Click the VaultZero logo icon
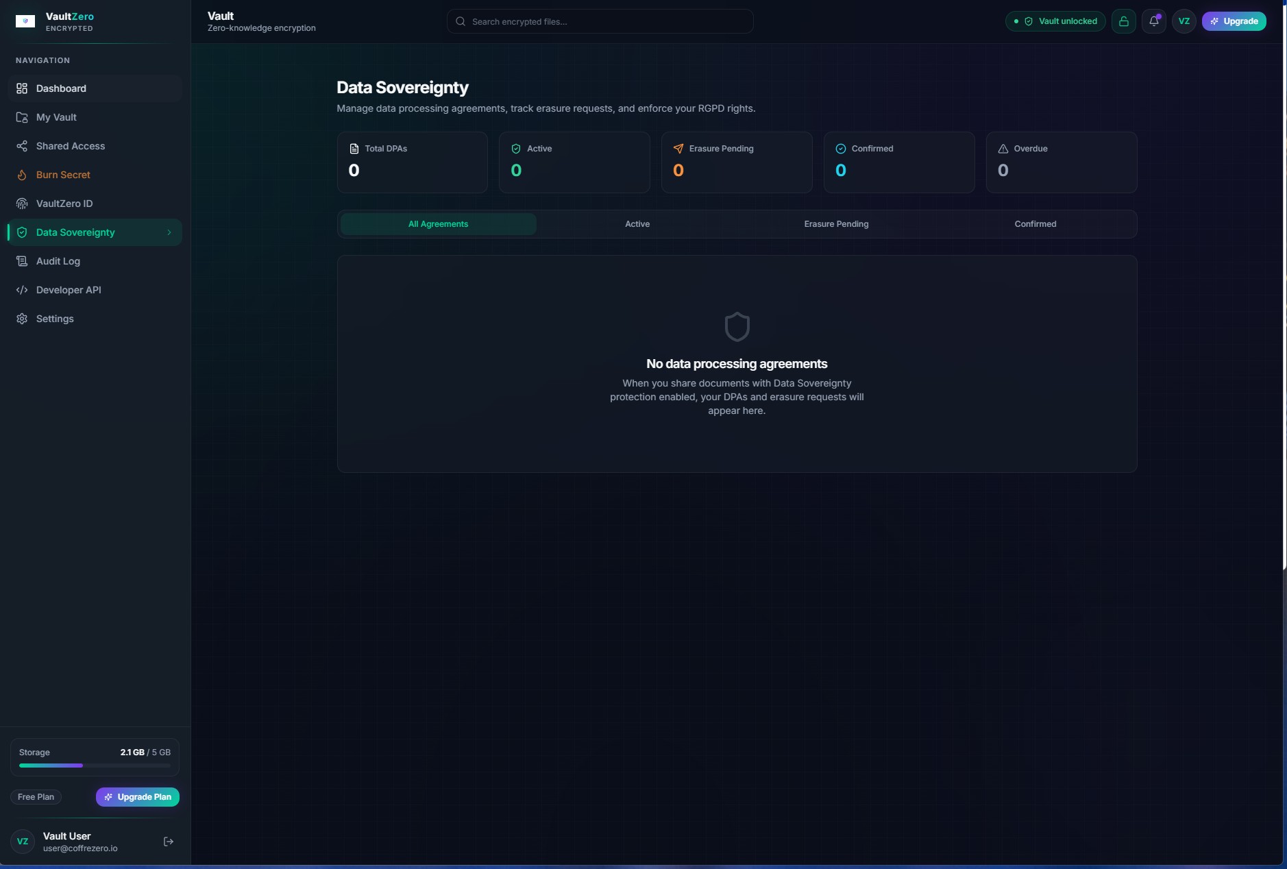Screen dimensions: 1287x869 [25, 21]
